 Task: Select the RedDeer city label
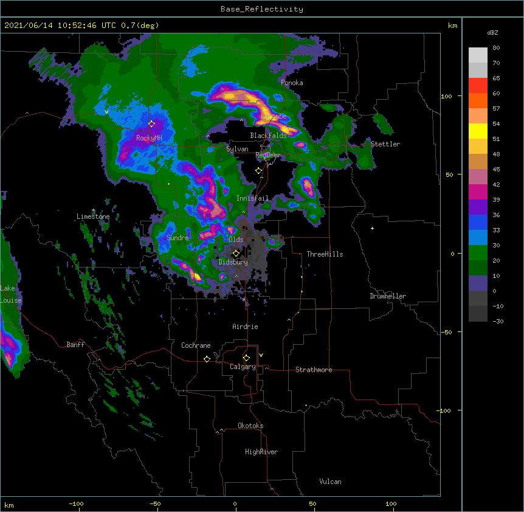click(268, 155)
